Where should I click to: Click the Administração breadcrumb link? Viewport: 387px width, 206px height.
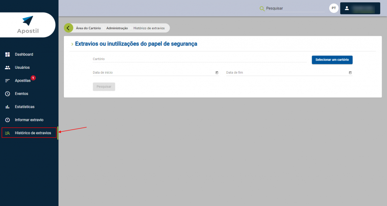click(117, 28)
